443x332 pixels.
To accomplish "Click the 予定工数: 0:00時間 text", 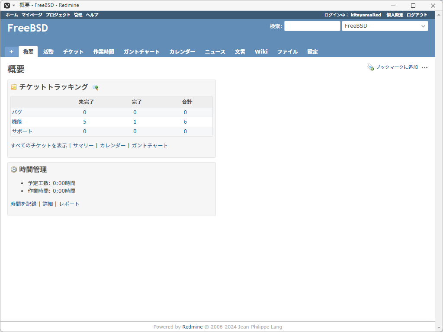I will [x=52, y=183].
